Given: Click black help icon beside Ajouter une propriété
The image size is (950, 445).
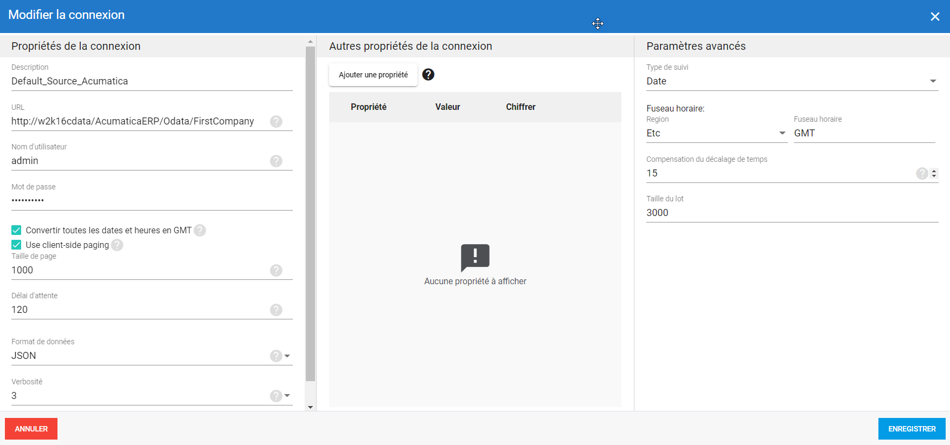Looking at the screenshot, I should [428, 75].
